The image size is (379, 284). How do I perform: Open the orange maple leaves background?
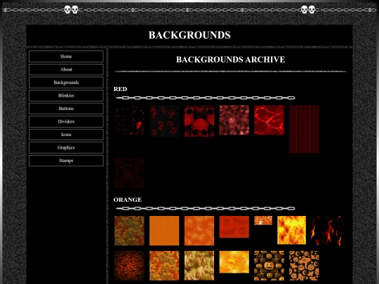click(164, 266)
